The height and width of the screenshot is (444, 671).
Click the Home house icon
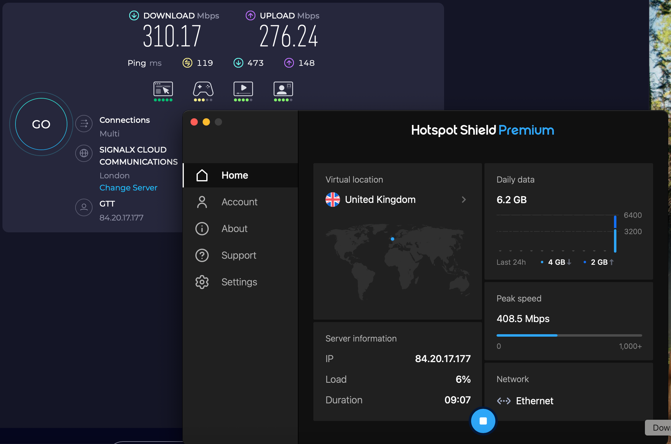pos(202,175)
